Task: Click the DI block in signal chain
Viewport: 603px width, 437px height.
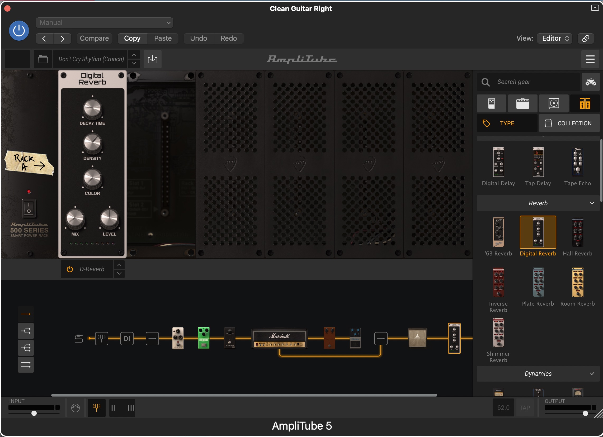Action: coord(127,339)
